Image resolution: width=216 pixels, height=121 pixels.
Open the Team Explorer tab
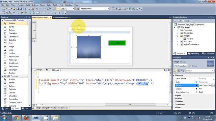tap(194, 53)
